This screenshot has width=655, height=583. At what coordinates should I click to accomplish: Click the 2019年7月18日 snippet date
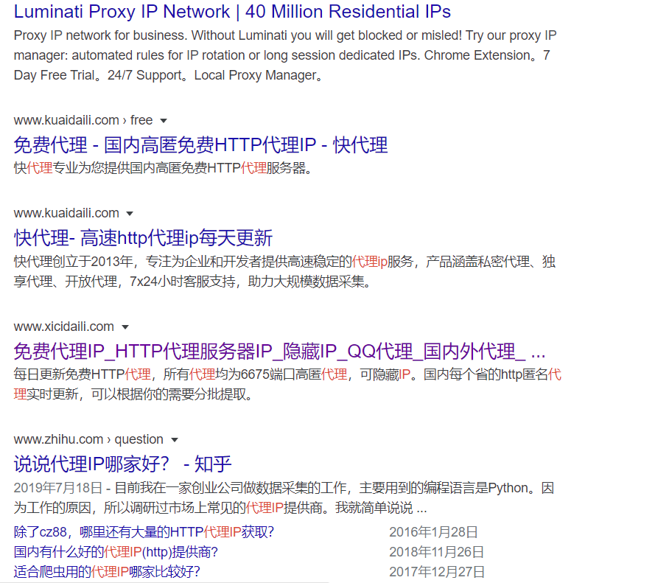[x=58, y=488]
